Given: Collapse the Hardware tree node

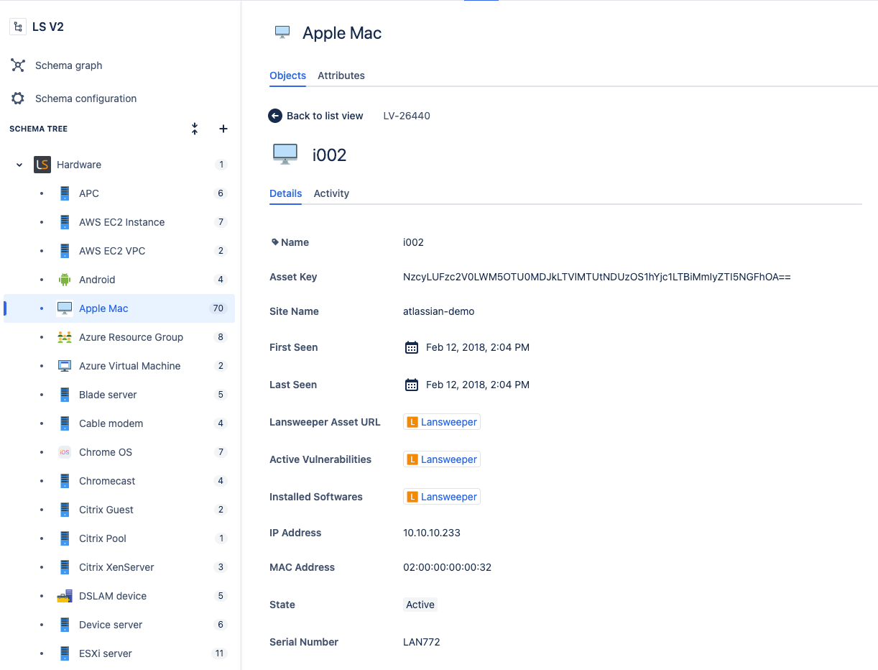Looking at the screenshot, I should [x=19, y=165].
